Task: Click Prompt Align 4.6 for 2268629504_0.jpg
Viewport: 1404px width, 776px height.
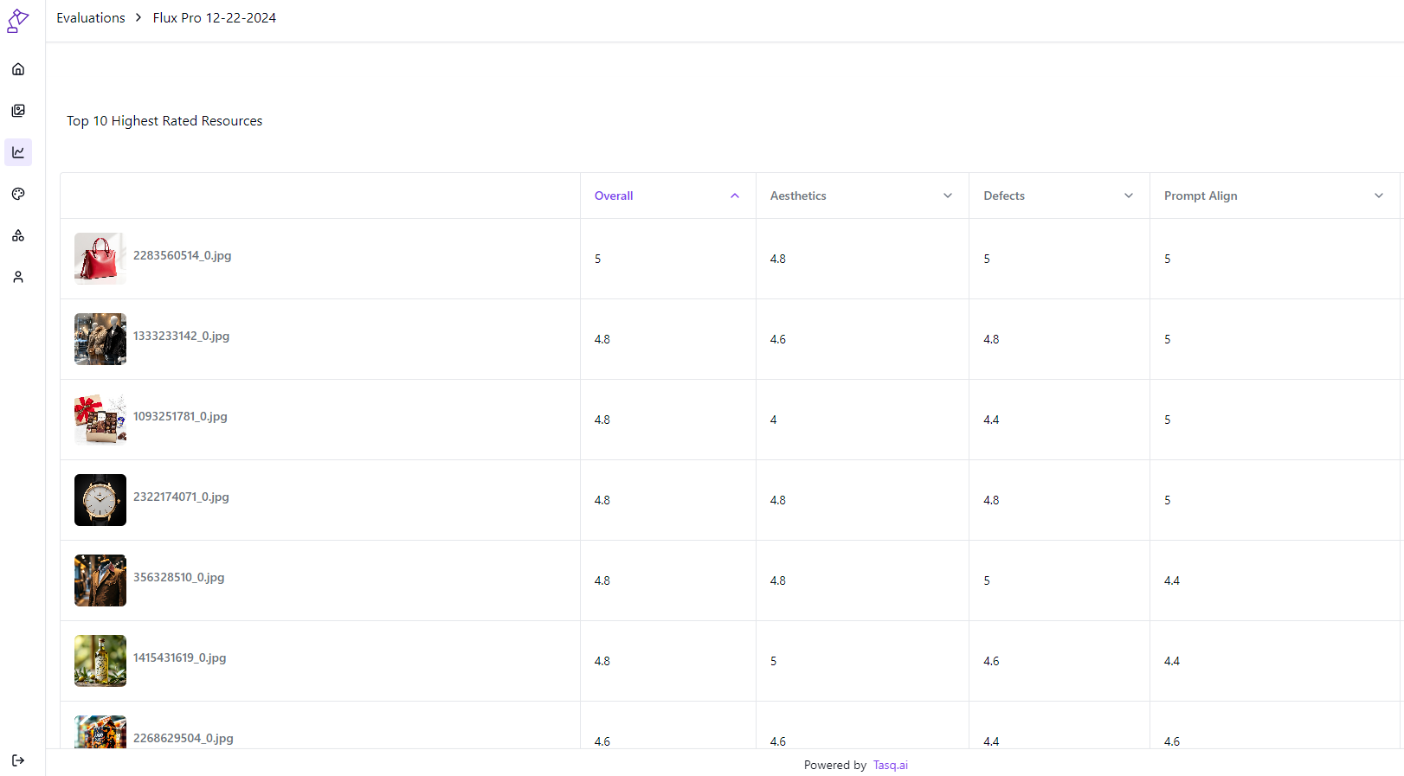Action: (x=1172, y=741)
